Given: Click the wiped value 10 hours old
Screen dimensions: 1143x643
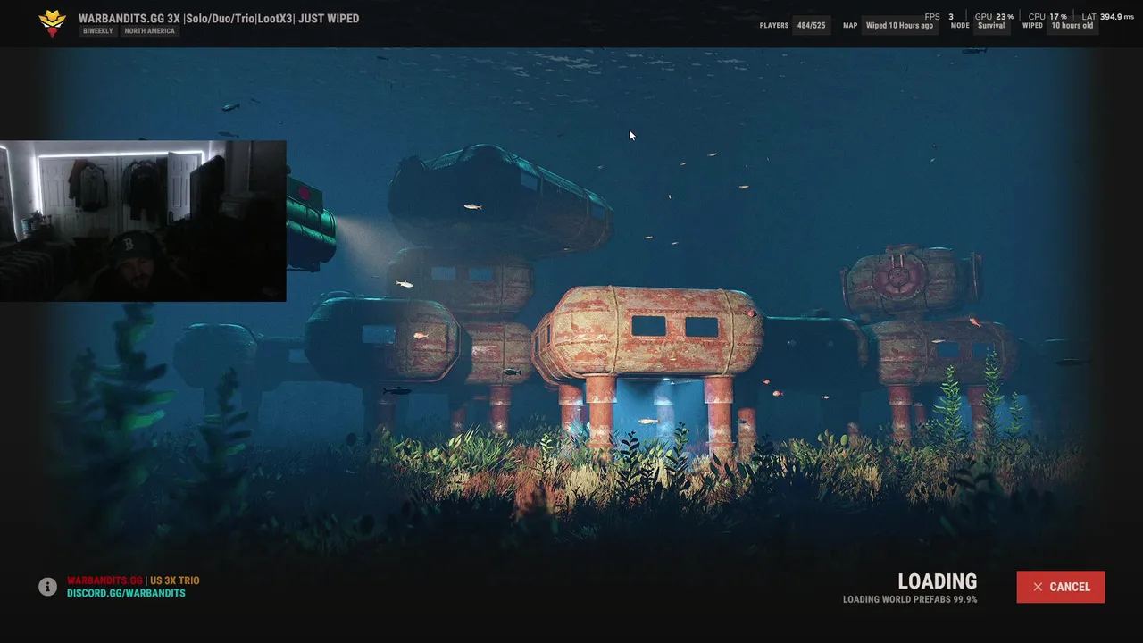Looking at the screenshot, I should (x=1072, y=26).
